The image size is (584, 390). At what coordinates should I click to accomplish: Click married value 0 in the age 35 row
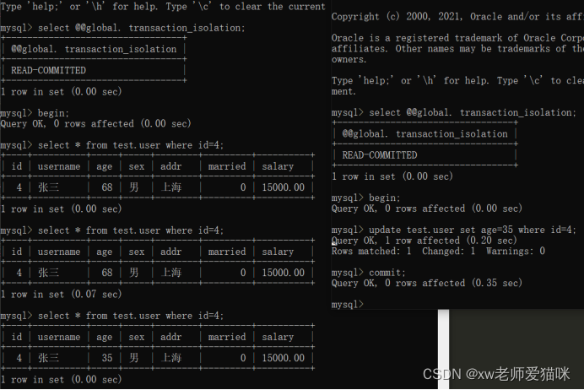click(x=243, y=358)
